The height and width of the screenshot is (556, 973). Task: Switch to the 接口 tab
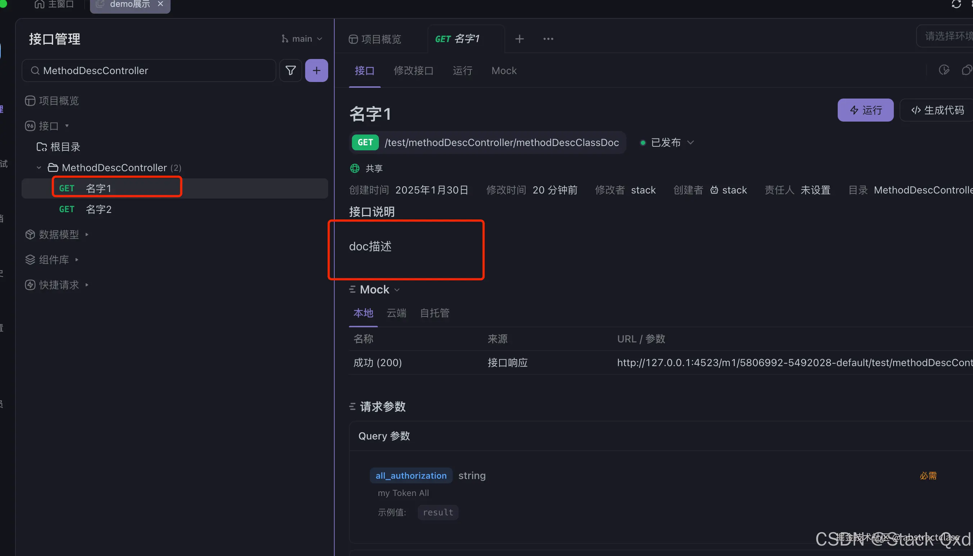click(365, 70)
